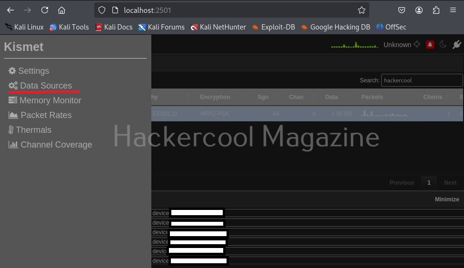Open Memory Monitor in sidebar

tap(45, 100)
